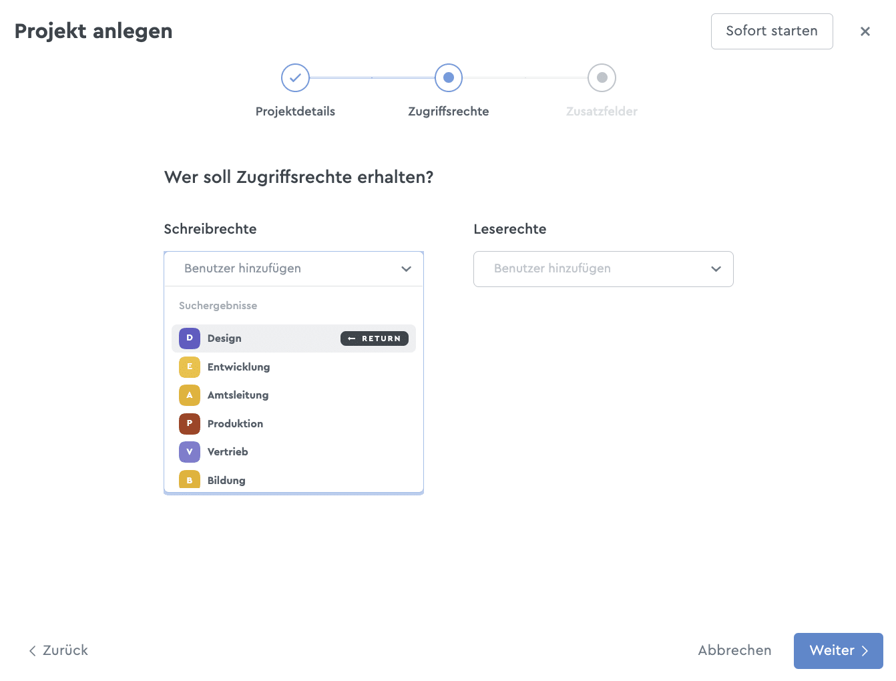This screenshot has width=896, height=681.
Task: Click the purple D avatar icon for Design
Action: [190, 338]
